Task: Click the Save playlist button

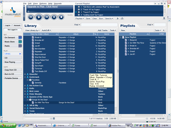Action: pos(88,18)
